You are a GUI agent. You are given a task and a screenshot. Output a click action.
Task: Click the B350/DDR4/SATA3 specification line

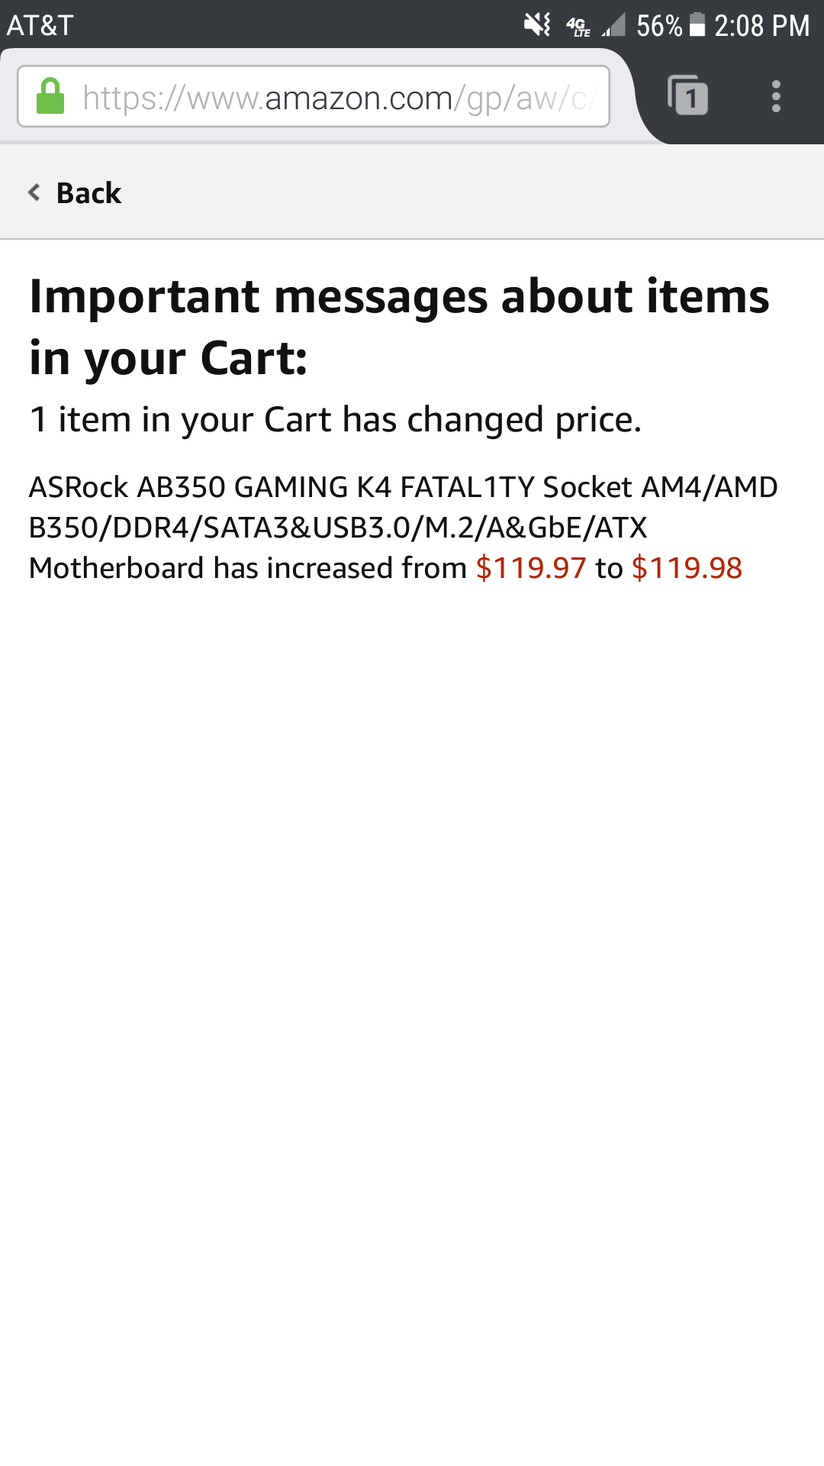tap(337, 528)
